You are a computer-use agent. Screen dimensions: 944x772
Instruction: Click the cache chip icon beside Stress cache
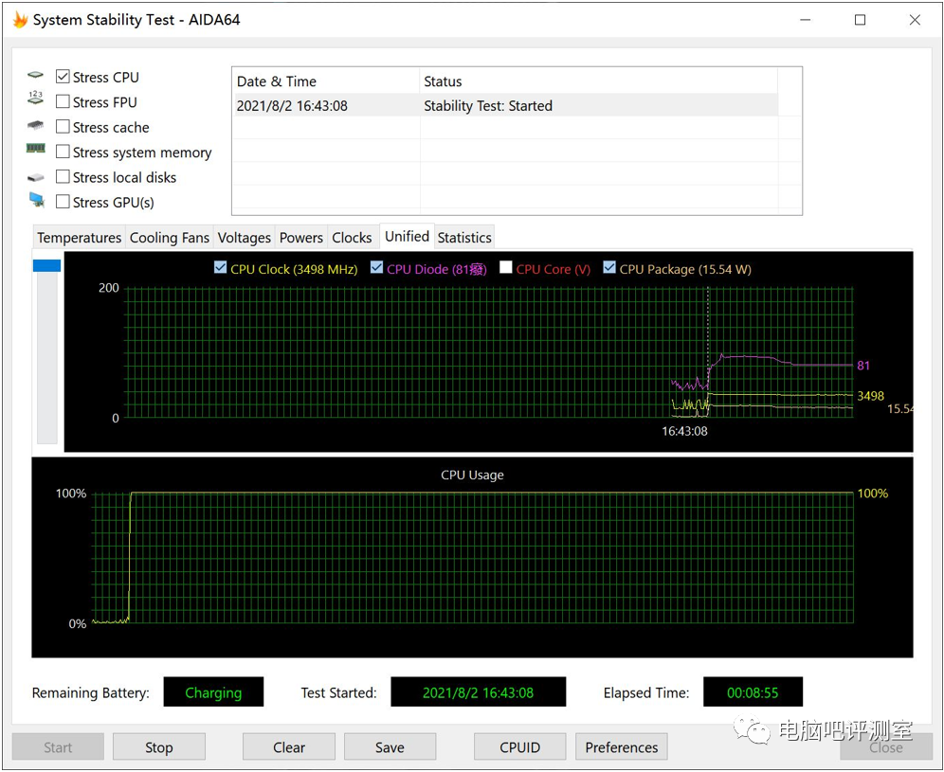[35, 124]
